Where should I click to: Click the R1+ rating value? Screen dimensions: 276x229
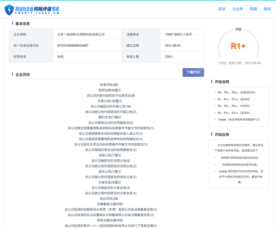[x=238, y=46]
